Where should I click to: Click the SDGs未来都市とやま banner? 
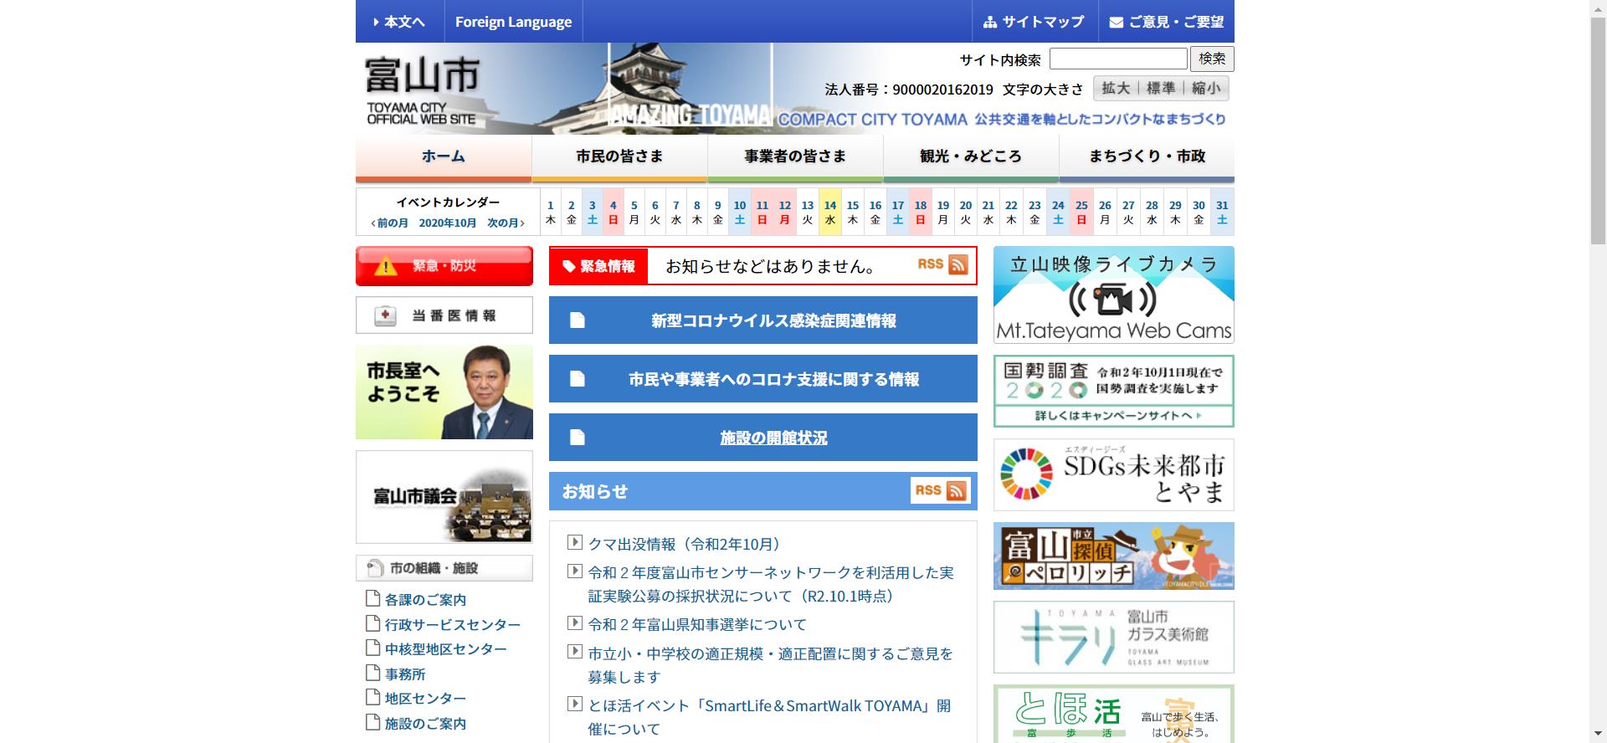point(1113,474)
